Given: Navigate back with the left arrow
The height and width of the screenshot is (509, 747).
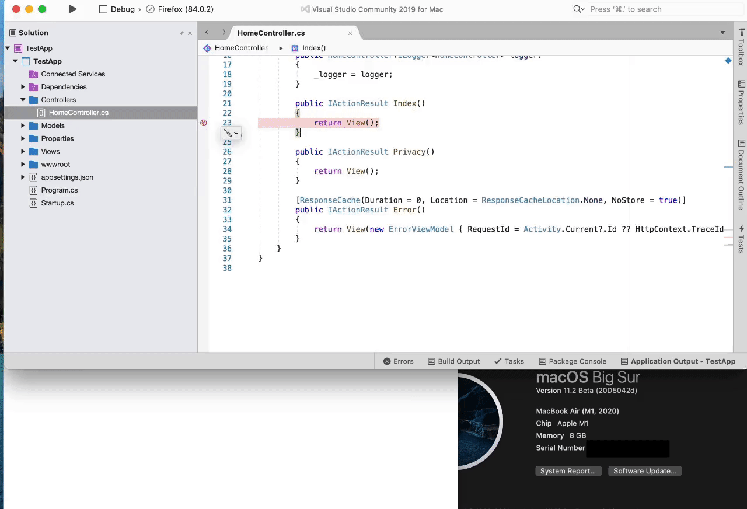Looking at the screenshot, I should pos(207,33).
